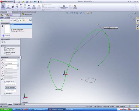Click the Open document icon
Screen dimensions: 139x111
(23, 2)
